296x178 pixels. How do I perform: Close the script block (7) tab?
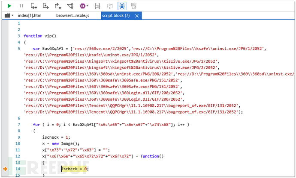[x=137, y=16]
